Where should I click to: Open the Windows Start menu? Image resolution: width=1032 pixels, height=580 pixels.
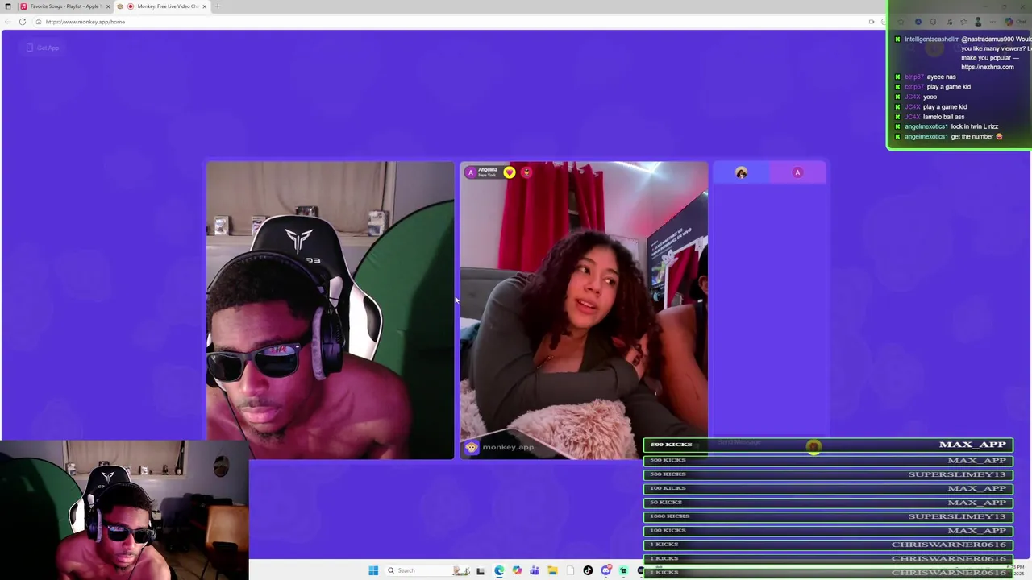pos(373,570)
